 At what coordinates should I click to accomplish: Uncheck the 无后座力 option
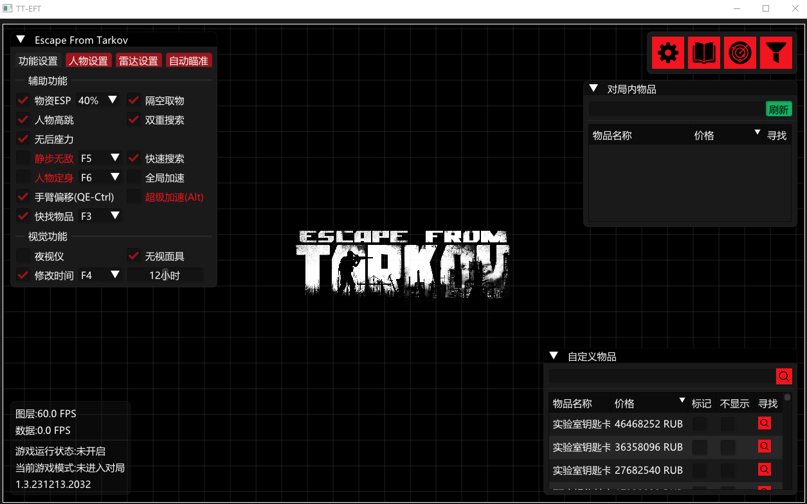(23, 139)
